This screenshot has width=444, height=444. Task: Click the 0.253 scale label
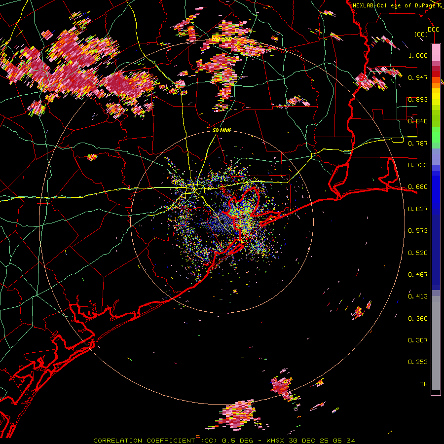click(x=418, y=362)
